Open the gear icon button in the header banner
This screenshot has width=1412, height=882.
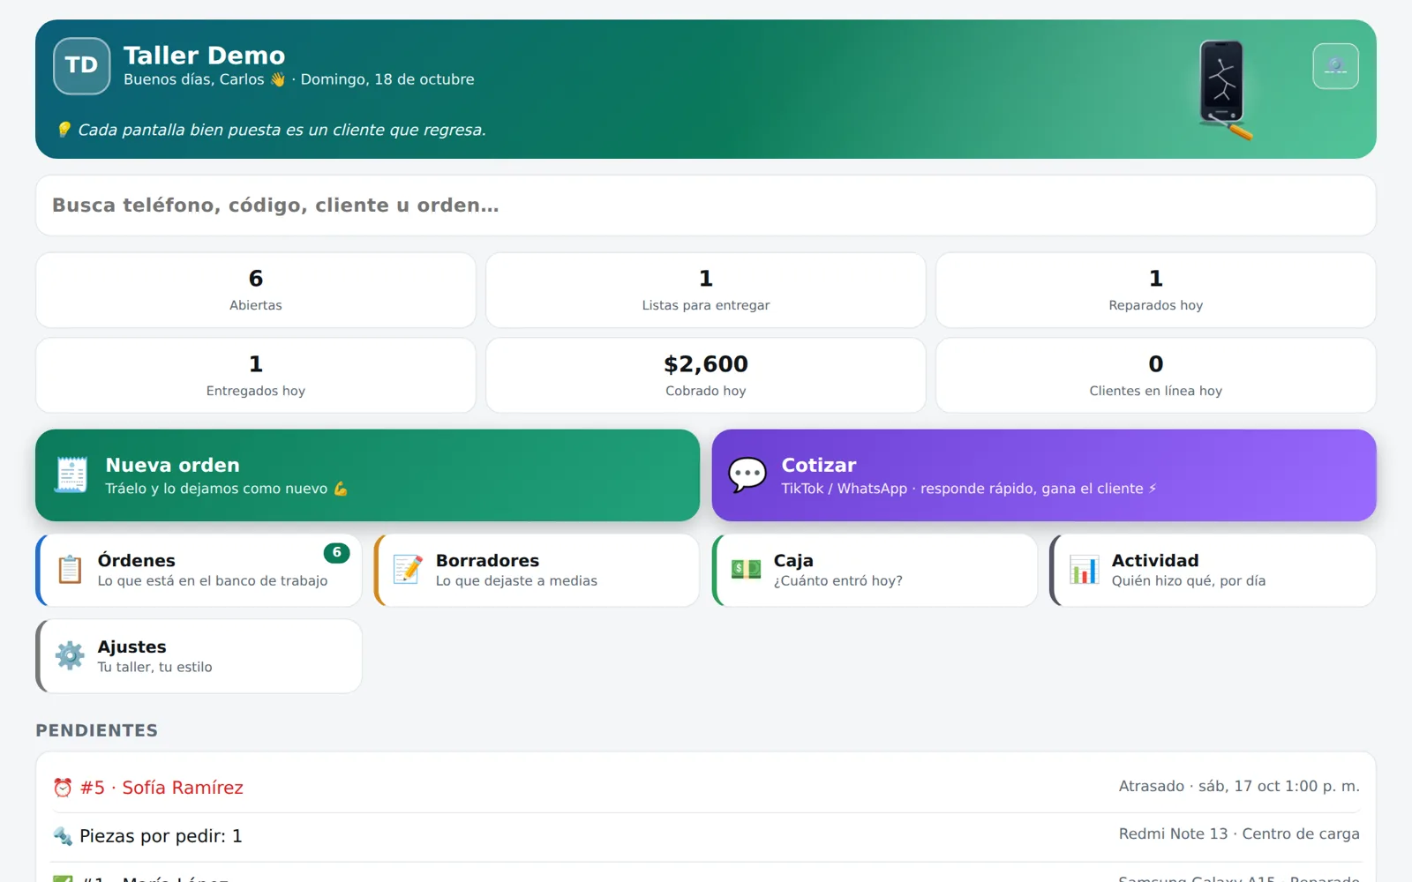point(1335,66)
